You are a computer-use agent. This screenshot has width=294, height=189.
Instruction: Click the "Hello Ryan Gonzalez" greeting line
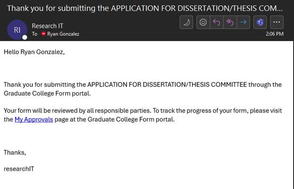(34, 52)
